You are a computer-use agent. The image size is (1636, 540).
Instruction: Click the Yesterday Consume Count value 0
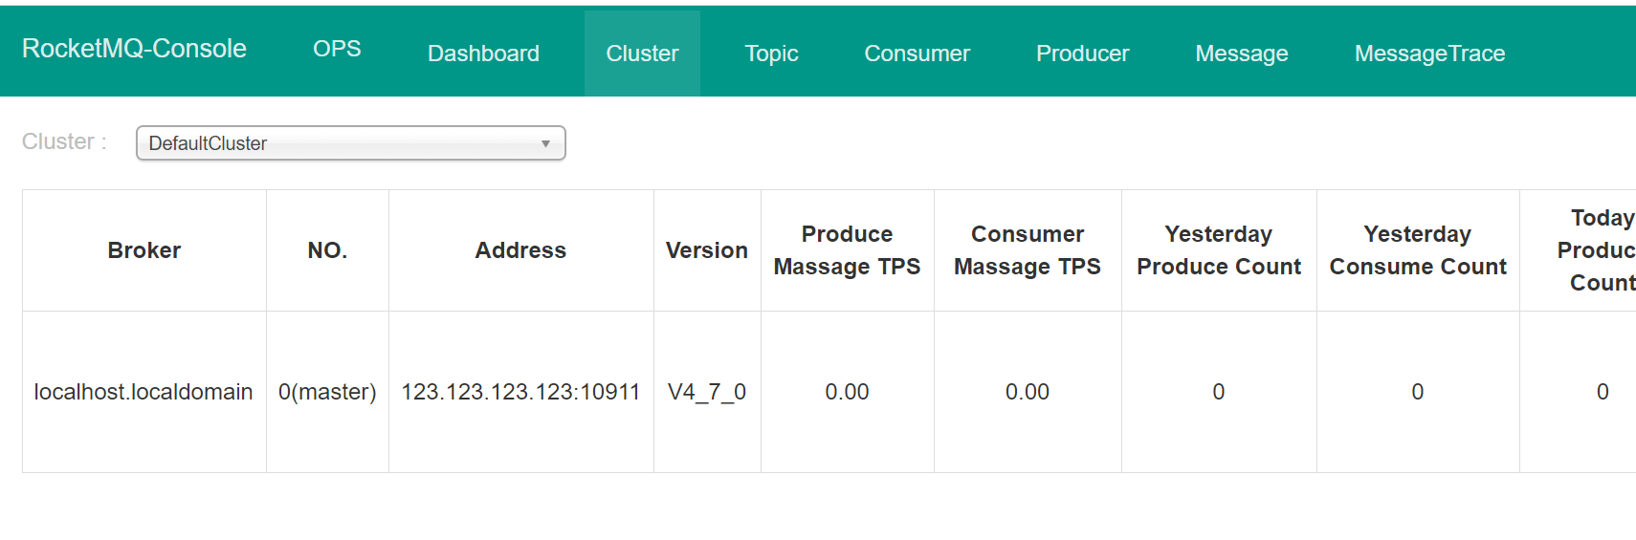point(1418,392)
